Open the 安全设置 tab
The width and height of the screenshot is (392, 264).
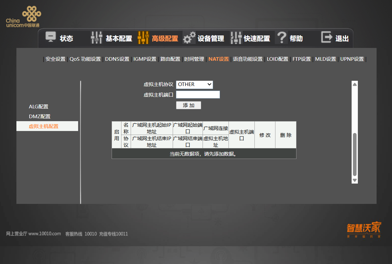point(55,59)
